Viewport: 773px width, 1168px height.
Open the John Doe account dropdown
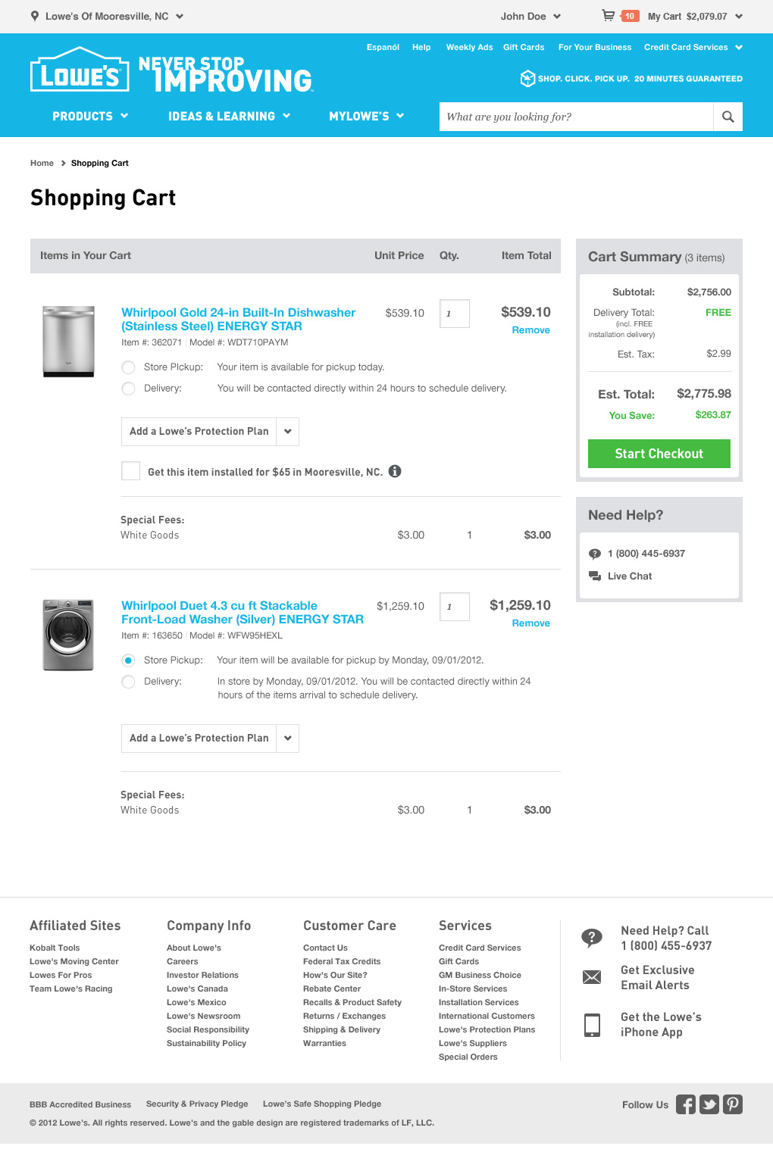point(530,16)
